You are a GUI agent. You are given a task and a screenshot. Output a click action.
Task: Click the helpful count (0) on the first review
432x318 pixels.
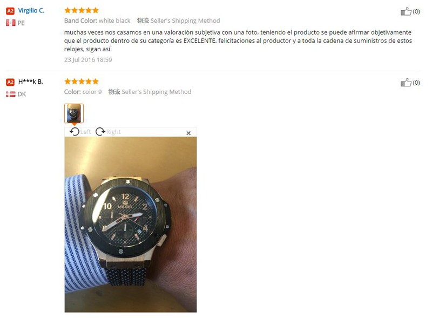coord(416,11)
